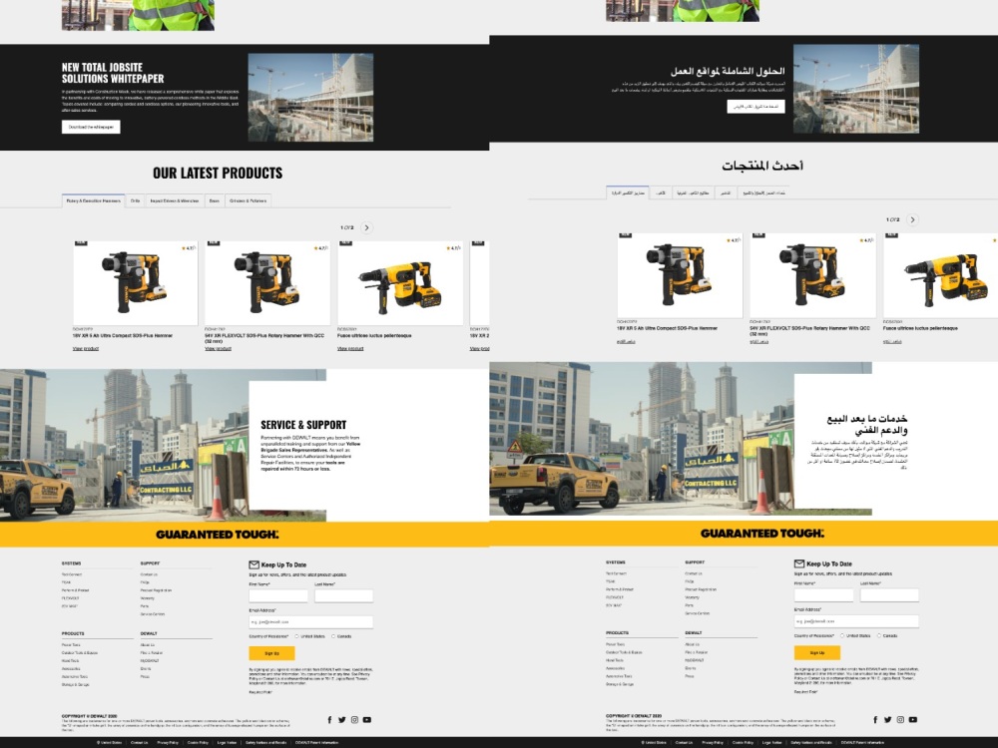Switch to Grinders & Polishers tab
The image size is (998, 748).
coord(249,200)
